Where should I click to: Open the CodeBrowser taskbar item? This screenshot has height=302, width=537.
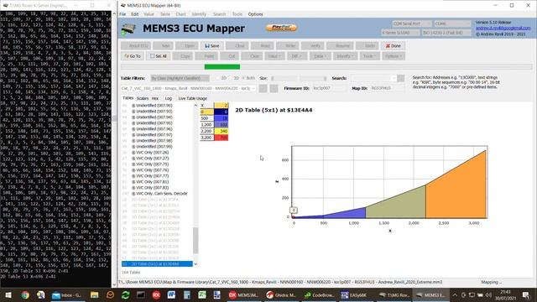pyautogui.click(x=319, y=294)
